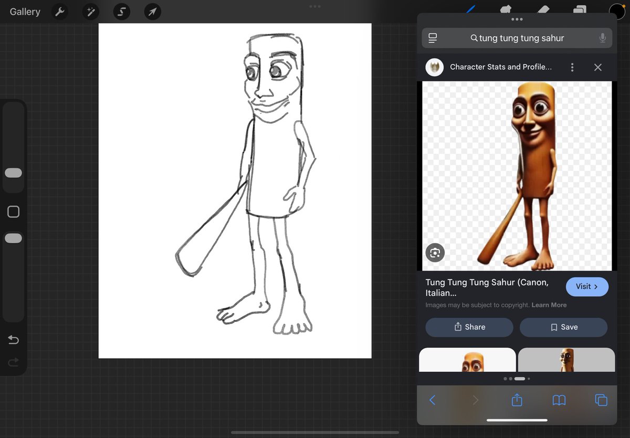Open the Safari share sheet

tap(517, 400)
